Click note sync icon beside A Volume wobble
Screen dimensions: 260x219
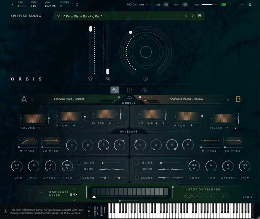(x=46, y=128)
